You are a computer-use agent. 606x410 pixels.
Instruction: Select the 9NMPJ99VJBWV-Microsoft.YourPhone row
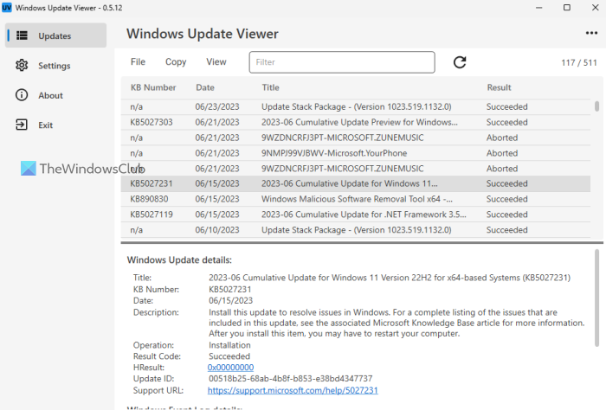(x=356, y=153)
